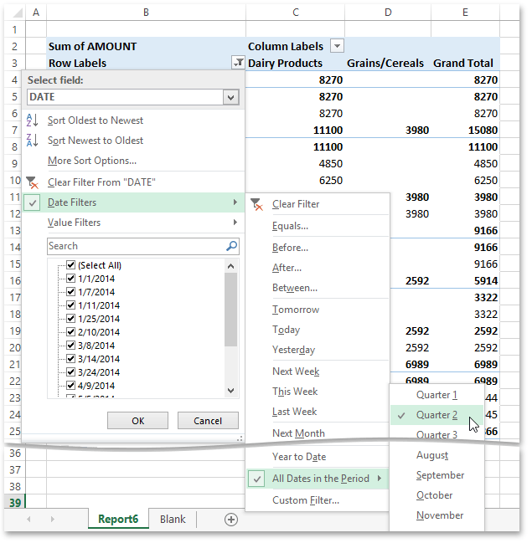Filter dates by This Week

point(295,392)
